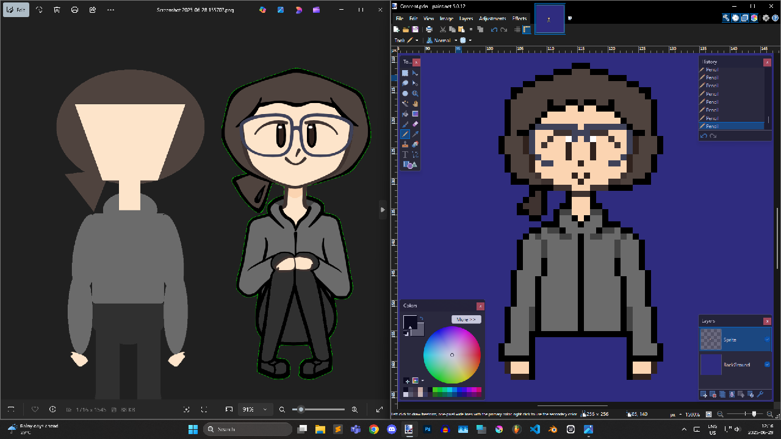Click the Photos viewer zoom slider handle

pyautogui.click(x=301, y=409)
